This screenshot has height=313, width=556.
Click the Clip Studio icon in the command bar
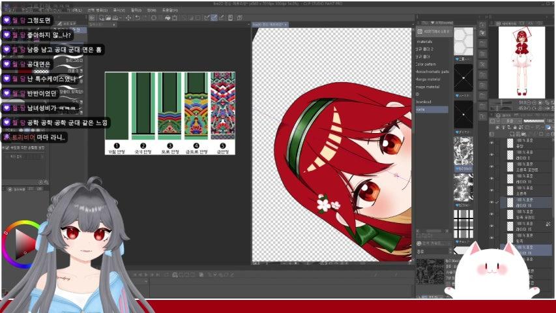[x=92, y=18]
